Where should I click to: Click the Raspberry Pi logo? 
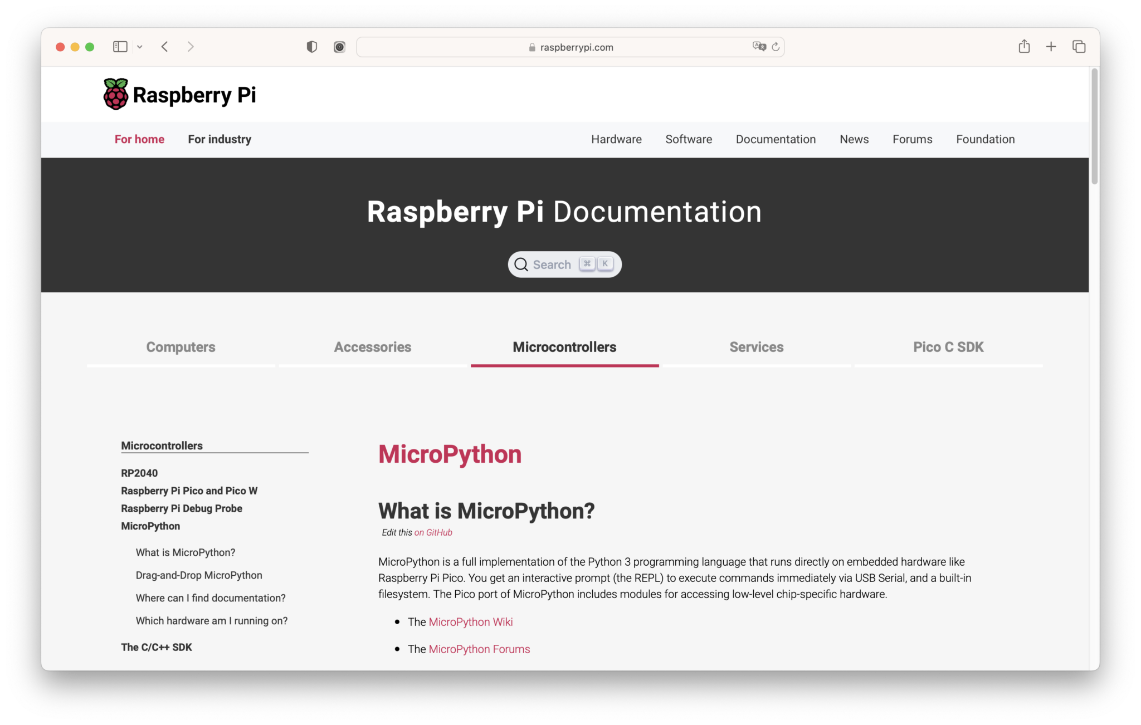click(116, 93)
